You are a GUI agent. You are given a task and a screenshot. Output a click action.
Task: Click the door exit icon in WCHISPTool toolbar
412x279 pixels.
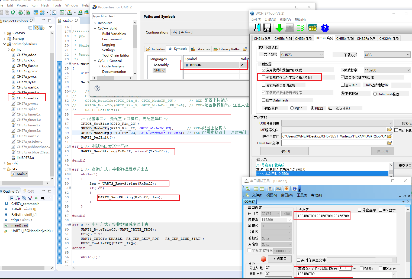(257, 28)
